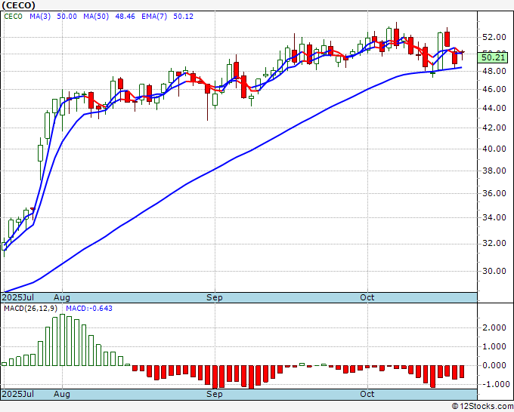This screenshot has height=412, width=514.
Task: Click Oct on the price chart axis
Action: pos(367,297)
